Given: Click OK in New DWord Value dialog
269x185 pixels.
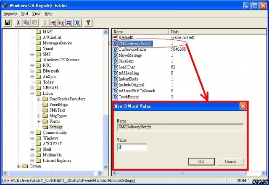Looking at the screenshot, I should point(201,162).
